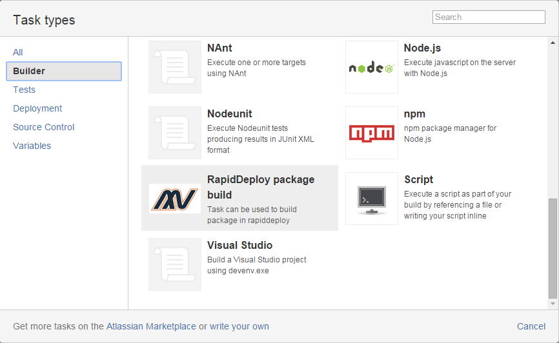Click the Visual Studio placeholder script icon
This screenshot has width=559, height=343.
pos(175,264)
